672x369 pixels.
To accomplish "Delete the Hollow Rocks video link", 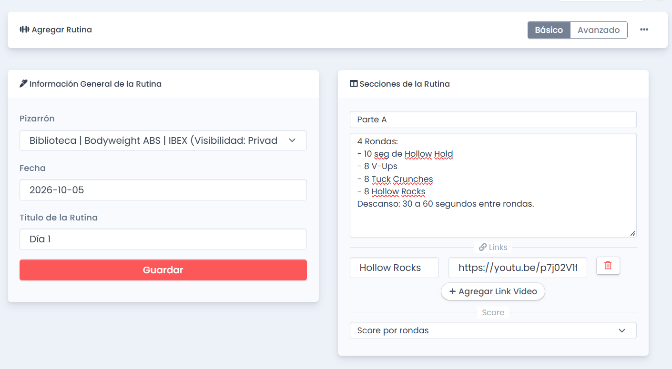I will pyautogui.click(x=608, y=266).
